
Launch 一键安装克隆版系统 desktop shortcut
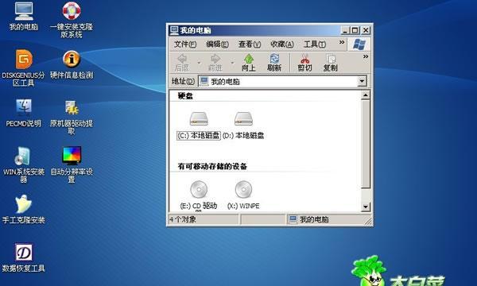click(x=72, y=20)
